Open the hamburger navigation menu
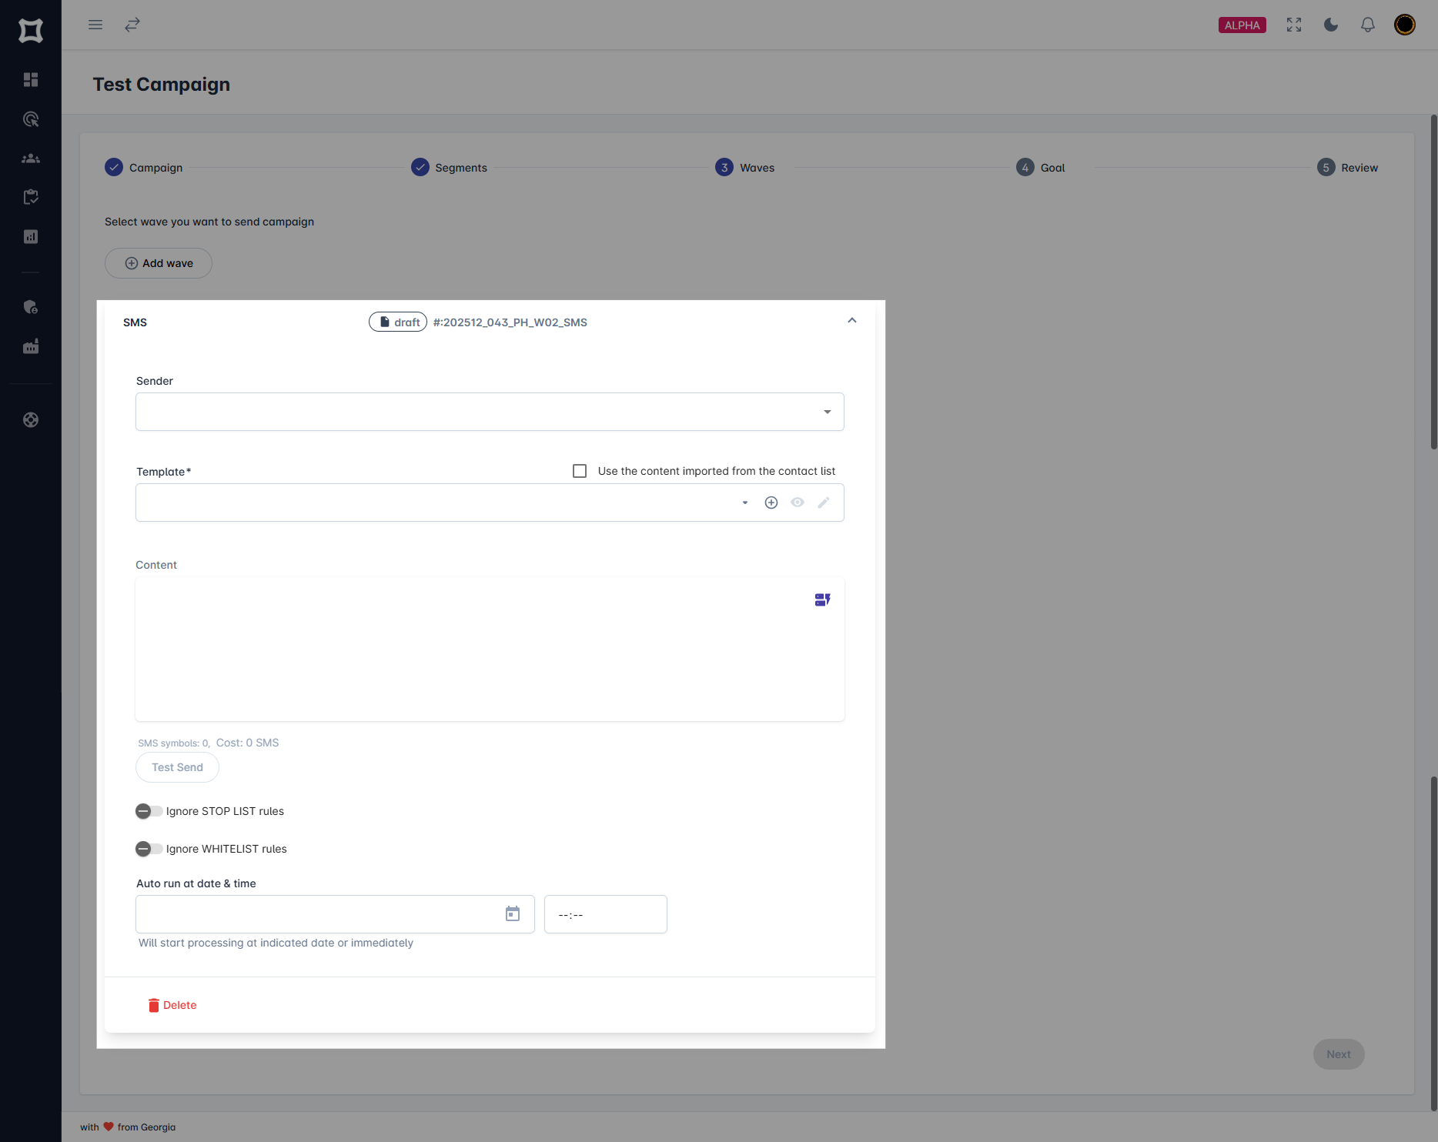 [x=95, y=24]
